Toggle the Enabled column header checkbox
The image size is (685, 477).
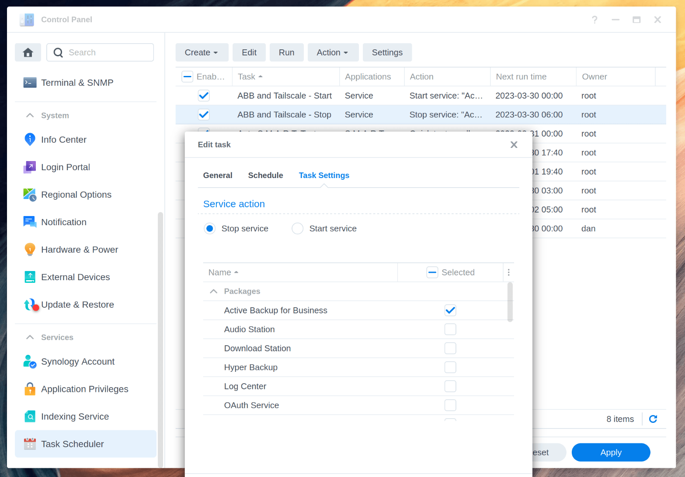[x=187, y=77]
